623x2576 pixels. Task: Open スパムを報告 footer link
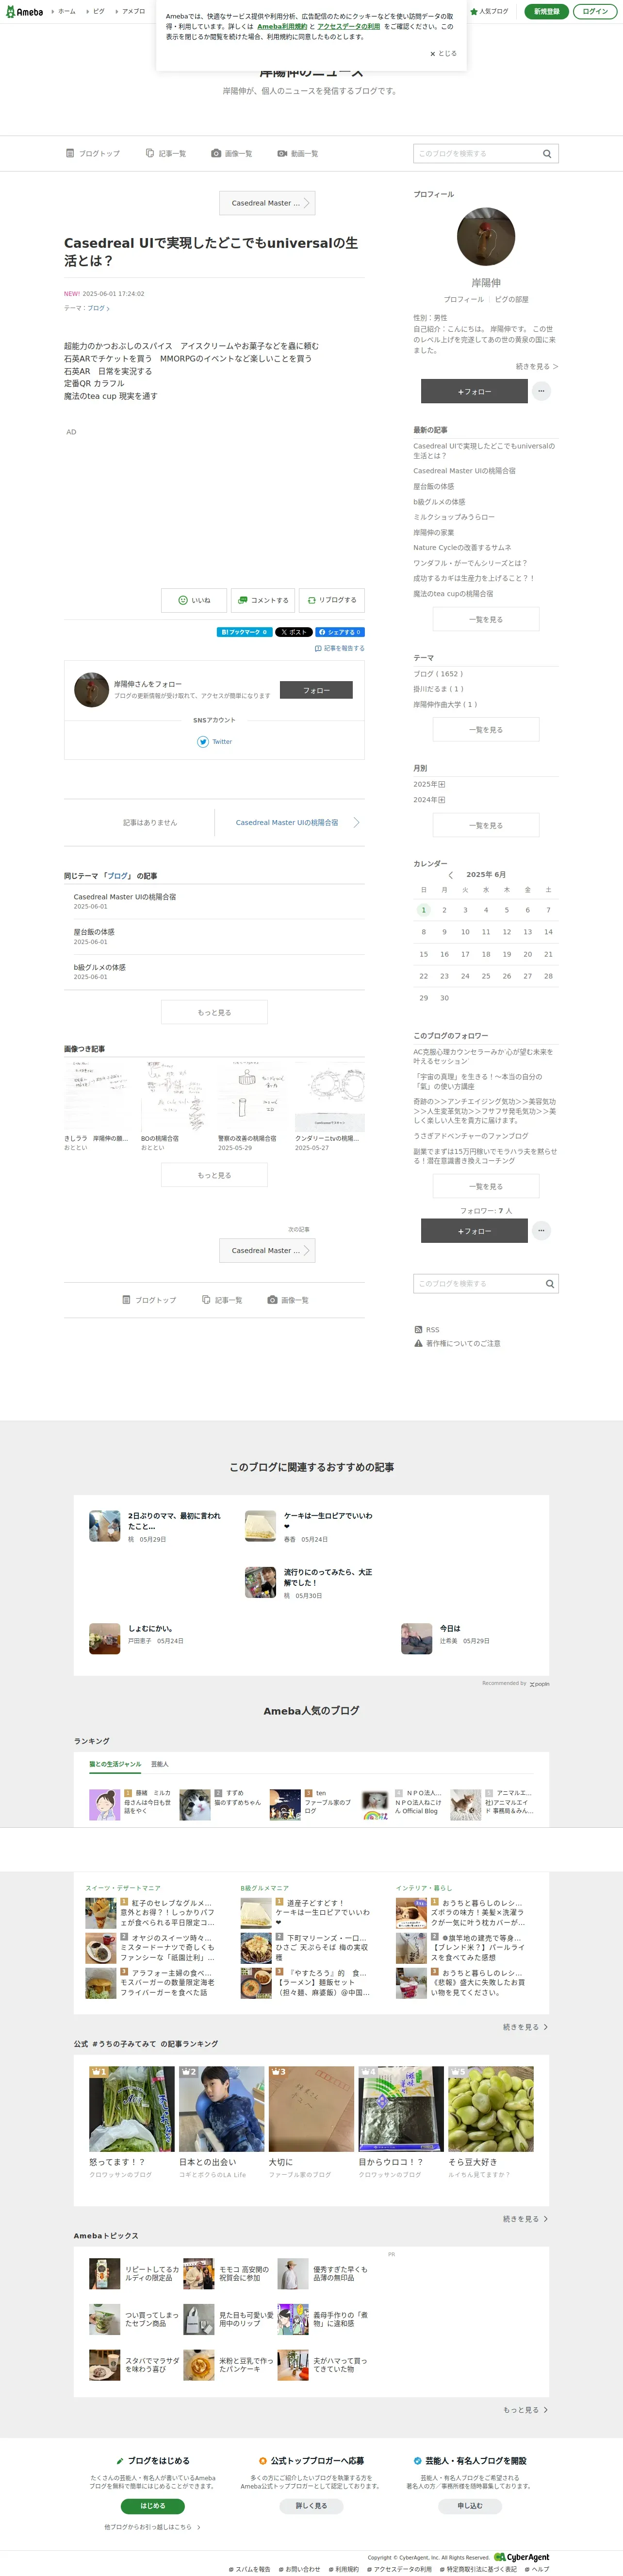pyautogui.click(x=249, y=2569)
